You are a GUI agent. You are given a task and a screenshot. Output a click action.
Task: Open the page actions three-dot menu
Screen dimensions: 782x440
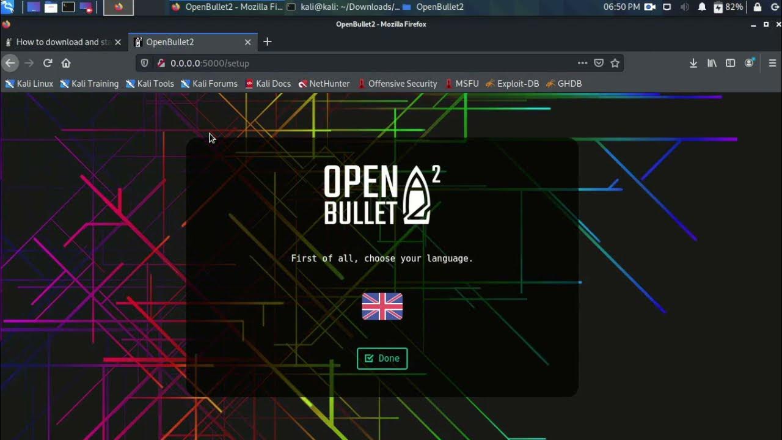tap(582, 63)
